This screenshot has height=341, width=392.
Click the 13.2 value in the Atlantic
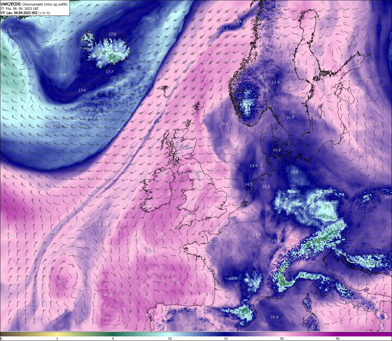click(58, 126)
